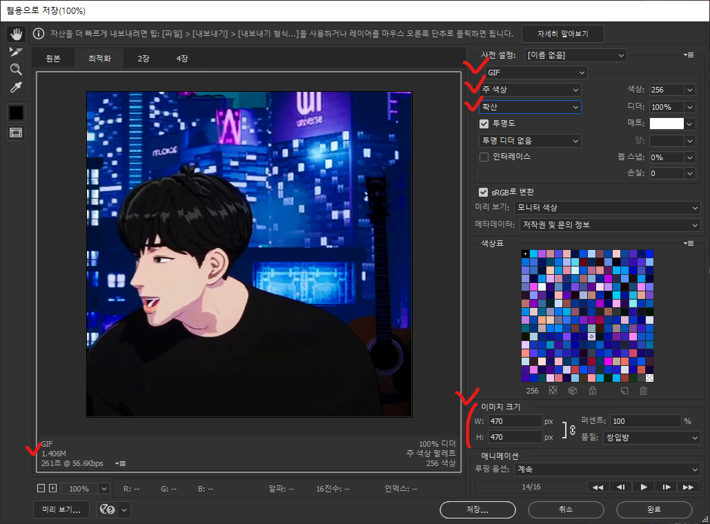Viewport: 710px width, 524px height.
Task: Open the 확산 dither method dropdown
Action: click(x=530, y=107)
